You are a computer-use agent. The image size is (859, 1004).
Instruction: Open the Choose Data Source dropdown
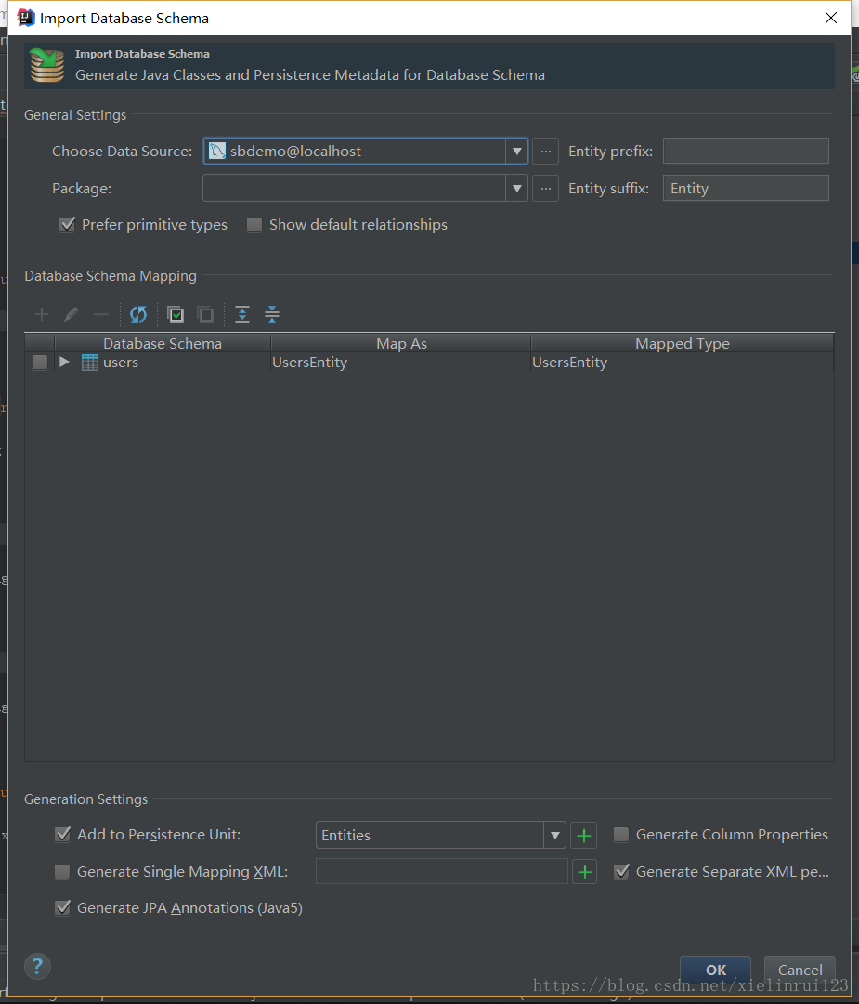pos(516,151)
